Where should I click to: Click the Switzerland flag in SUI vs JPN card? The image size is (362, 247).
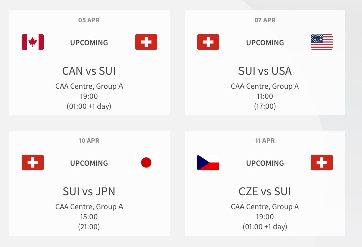click(33, 162)
